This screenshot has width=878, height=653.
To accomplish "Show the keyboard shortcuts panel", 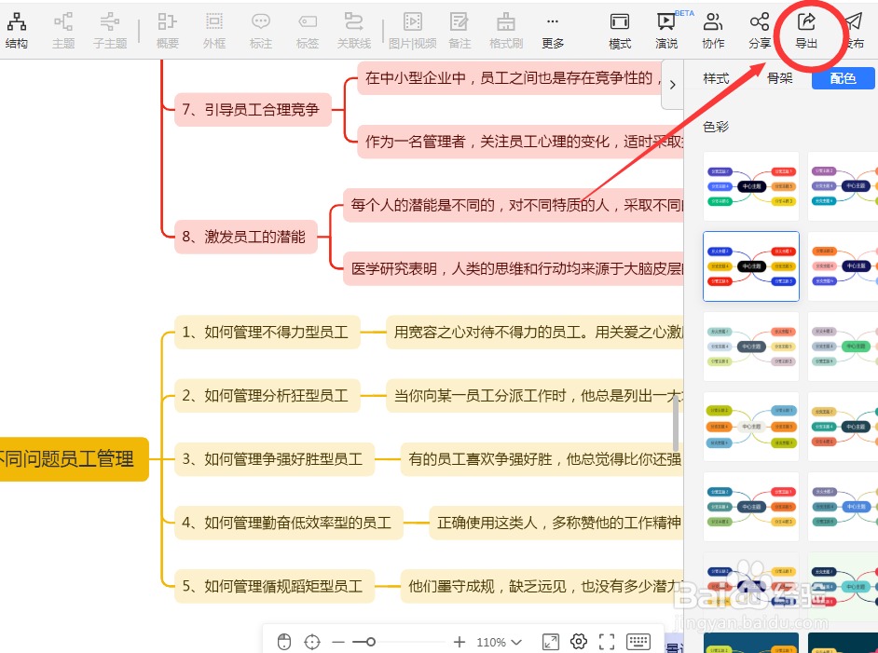I will 638,641.
